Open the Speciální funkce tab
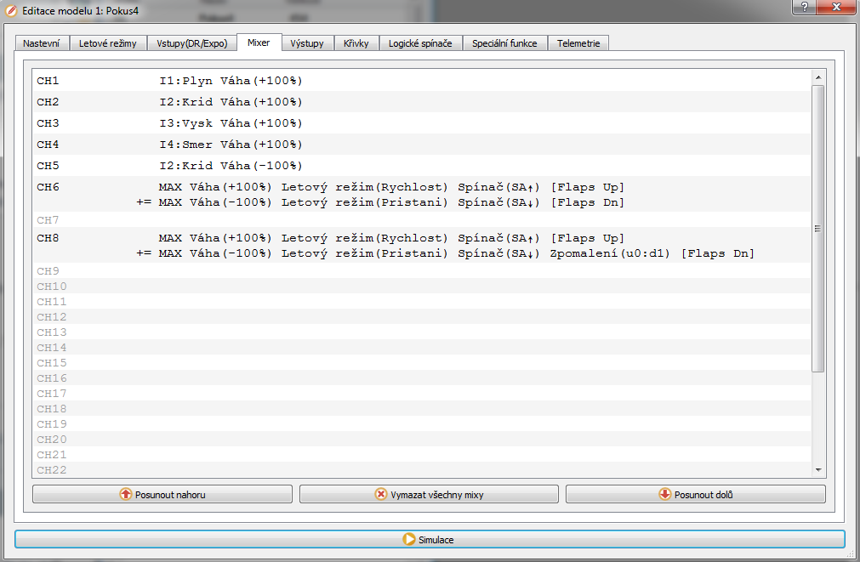The image size is (860, 562). [x=504, y=43]
